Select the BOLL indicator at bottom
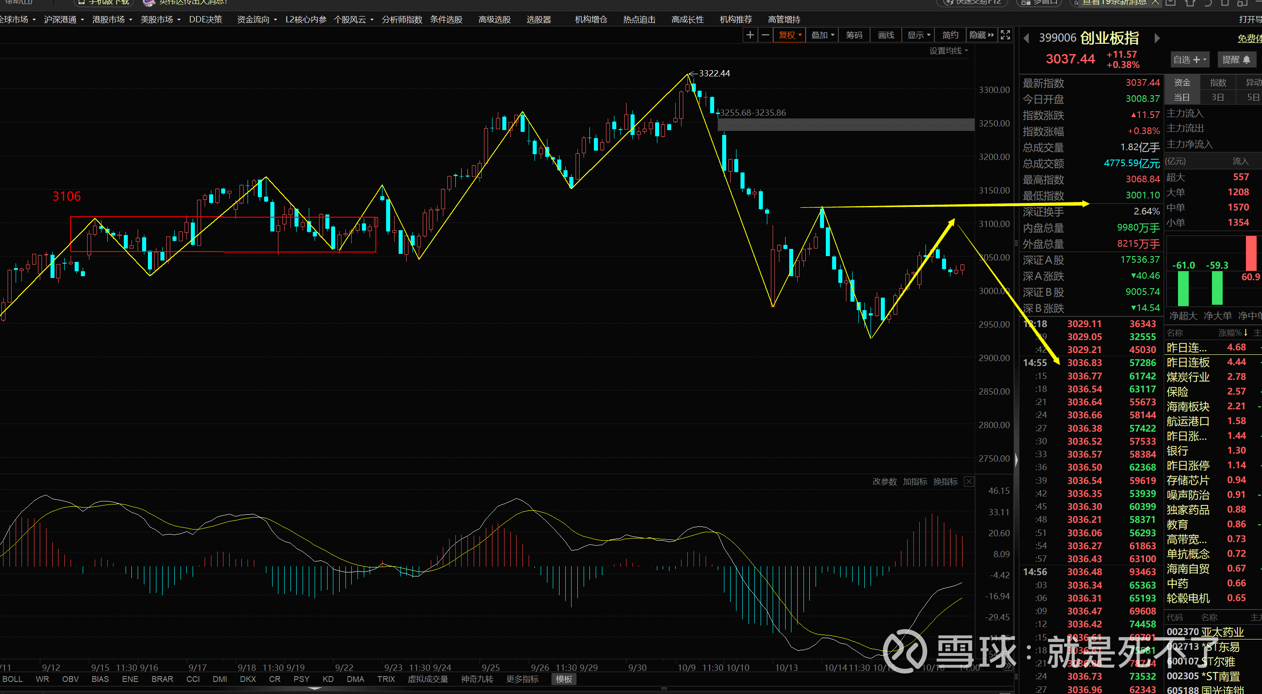This screenshot has width=1262, height=694. [13, 679]
